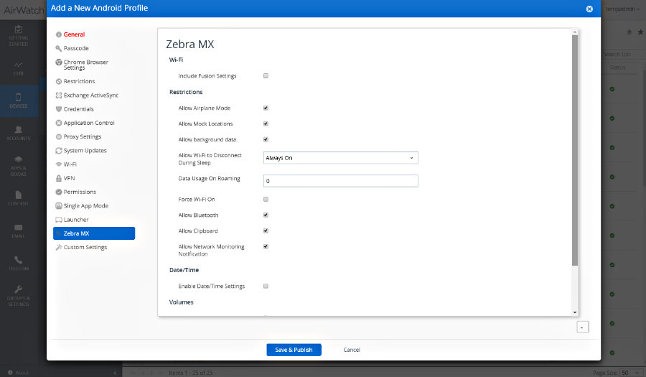
Task: Toggle Force Wi-Fi On checkbox
Action: pos(266,199)
